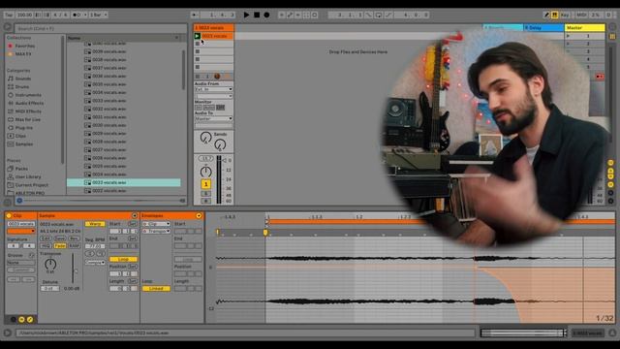620x349 pixels.
Task: Click the Tap tempo button
Action: [9, 15]
